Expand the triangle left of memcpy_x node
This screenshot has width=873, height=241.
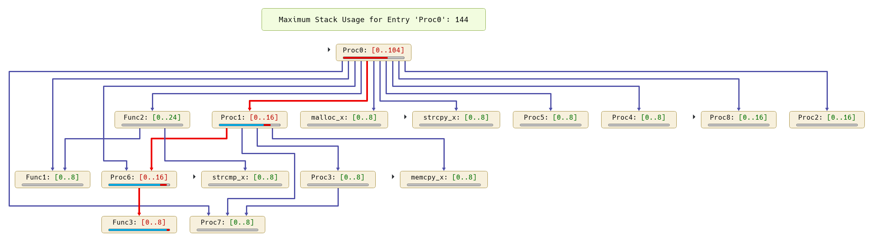[393, 177]
